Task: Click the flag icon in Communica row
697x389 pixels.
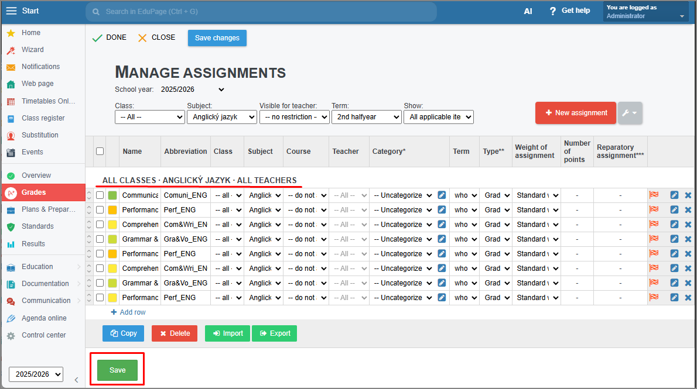Action: tap(654, 195)
